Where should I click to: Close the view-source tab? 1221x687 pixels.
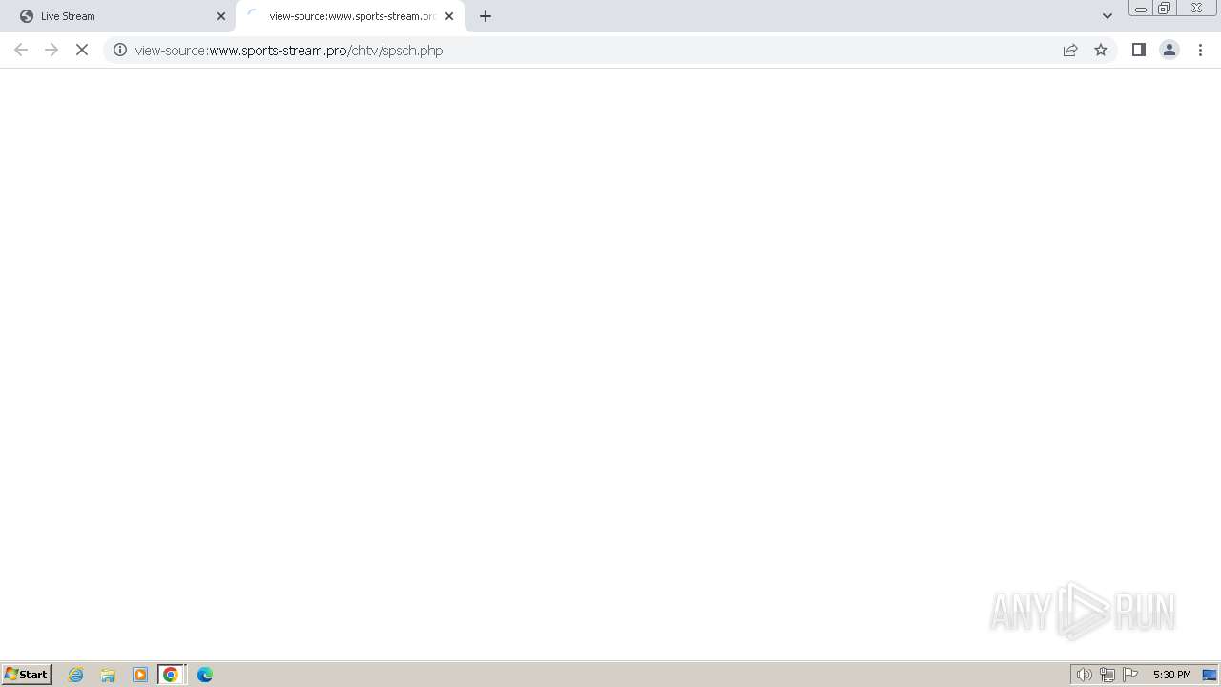449,16
